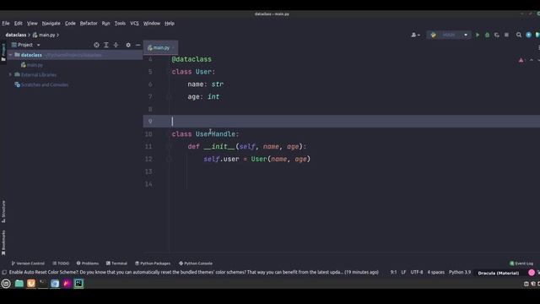The width and height of the screenshot is (540, 304).
Task: Click the blue round icon after search
Action: coord(529,35)
